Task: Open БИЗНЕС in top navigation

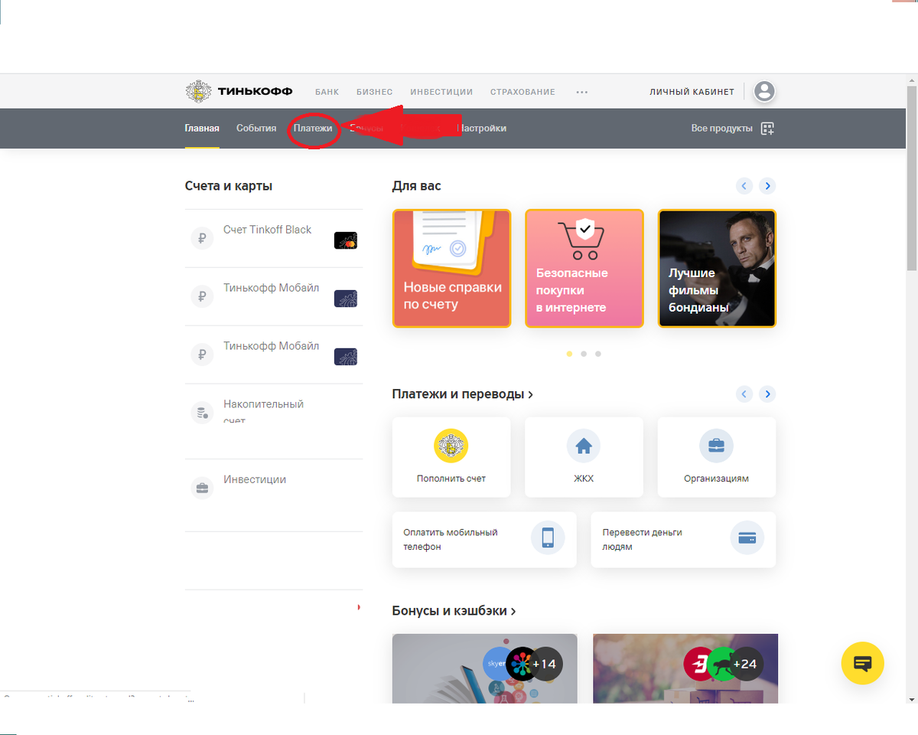Action: coord(375,92)
